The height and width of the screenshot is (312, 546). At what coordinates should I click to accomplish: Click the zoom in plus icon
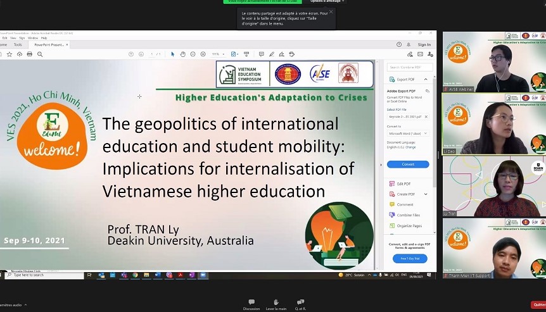(x=203, y=54)
